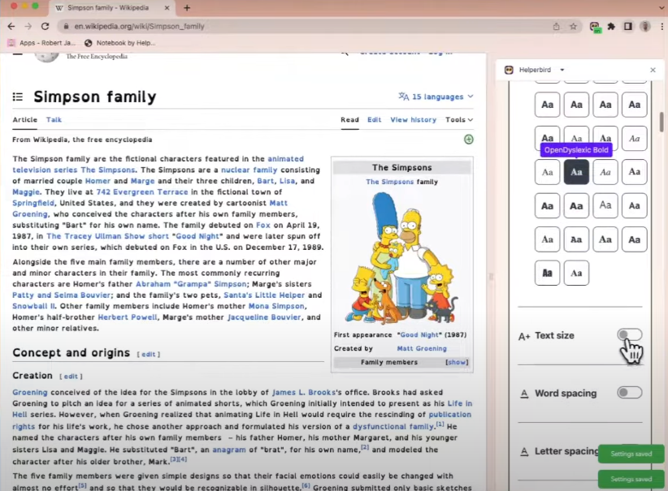Click edit beside Concept and origins heading
668x491 pixels.
(x=148, y=354)
